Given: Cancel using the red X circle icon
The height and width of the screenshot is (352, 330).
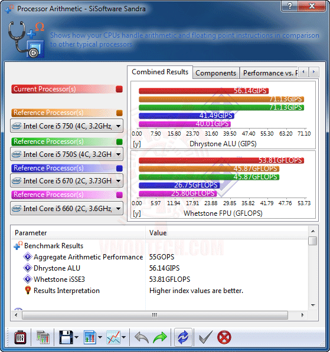Looking at the screenshot, I should click(224, 337).
